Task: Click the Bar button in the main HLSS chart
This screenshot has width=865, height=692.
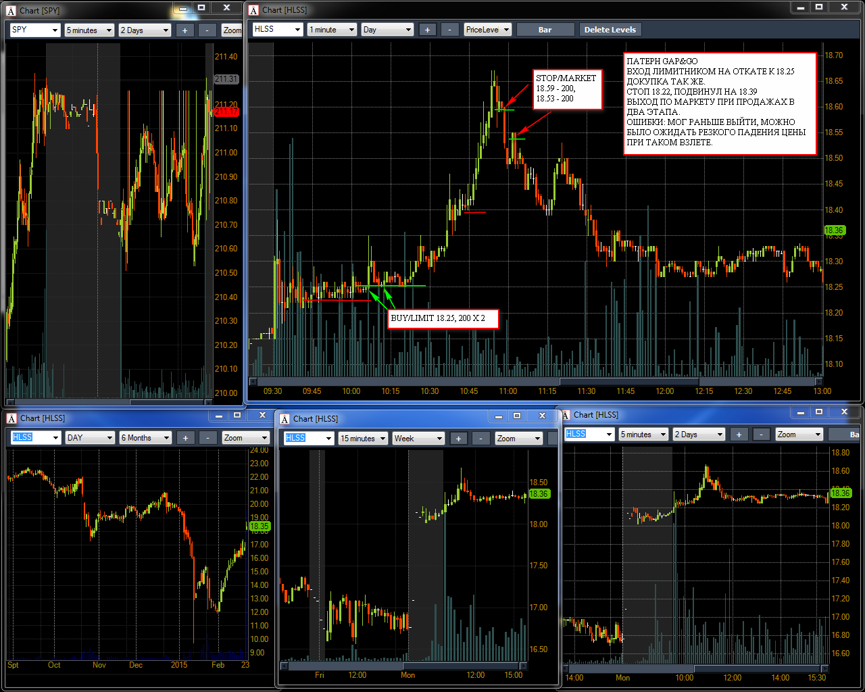Action: tap(545, 29)
